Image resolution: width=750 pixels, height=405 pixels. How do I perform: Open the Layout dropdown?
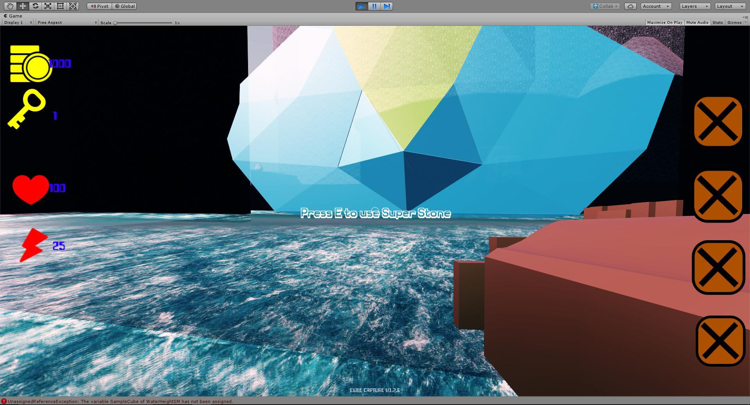(x=730, y=6)
